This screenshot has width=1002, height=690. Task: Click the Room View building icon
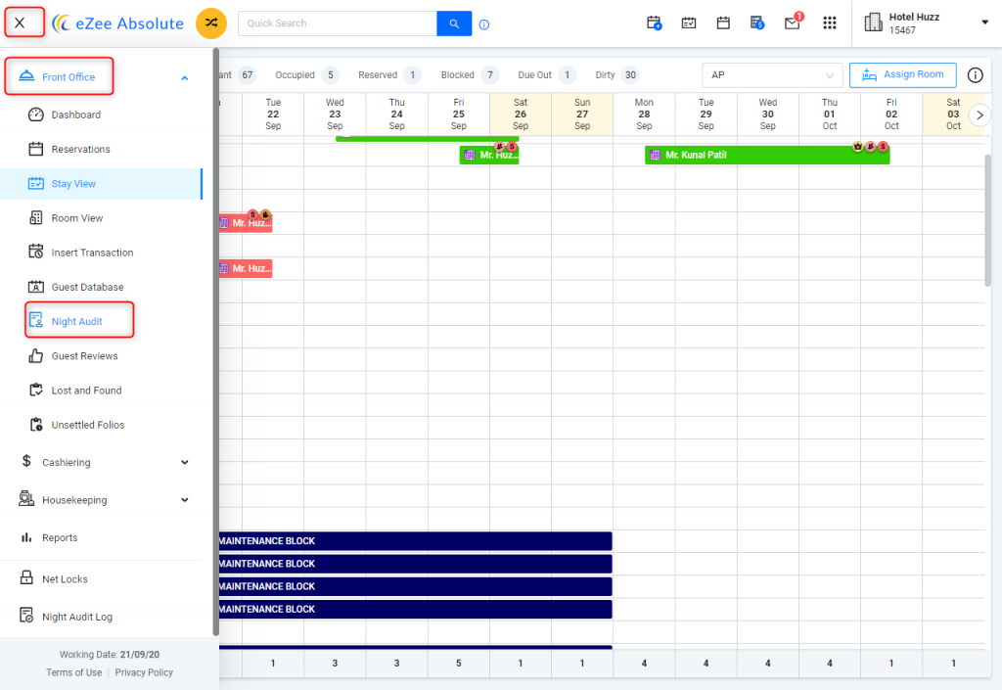tap(36, 218)
